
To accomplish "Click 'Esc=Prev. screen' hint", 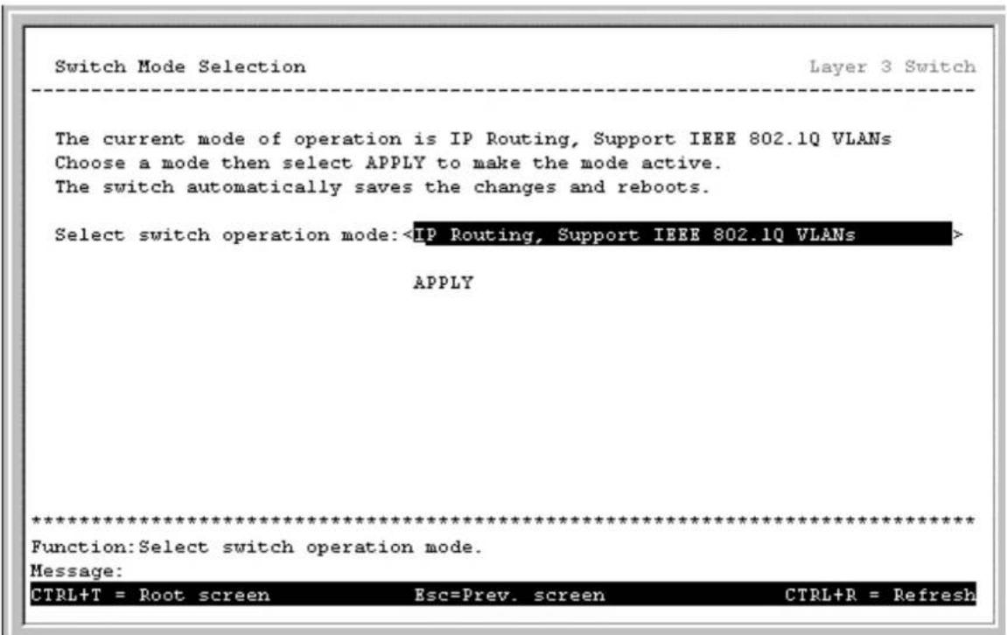I will click(x=509, y=595).
